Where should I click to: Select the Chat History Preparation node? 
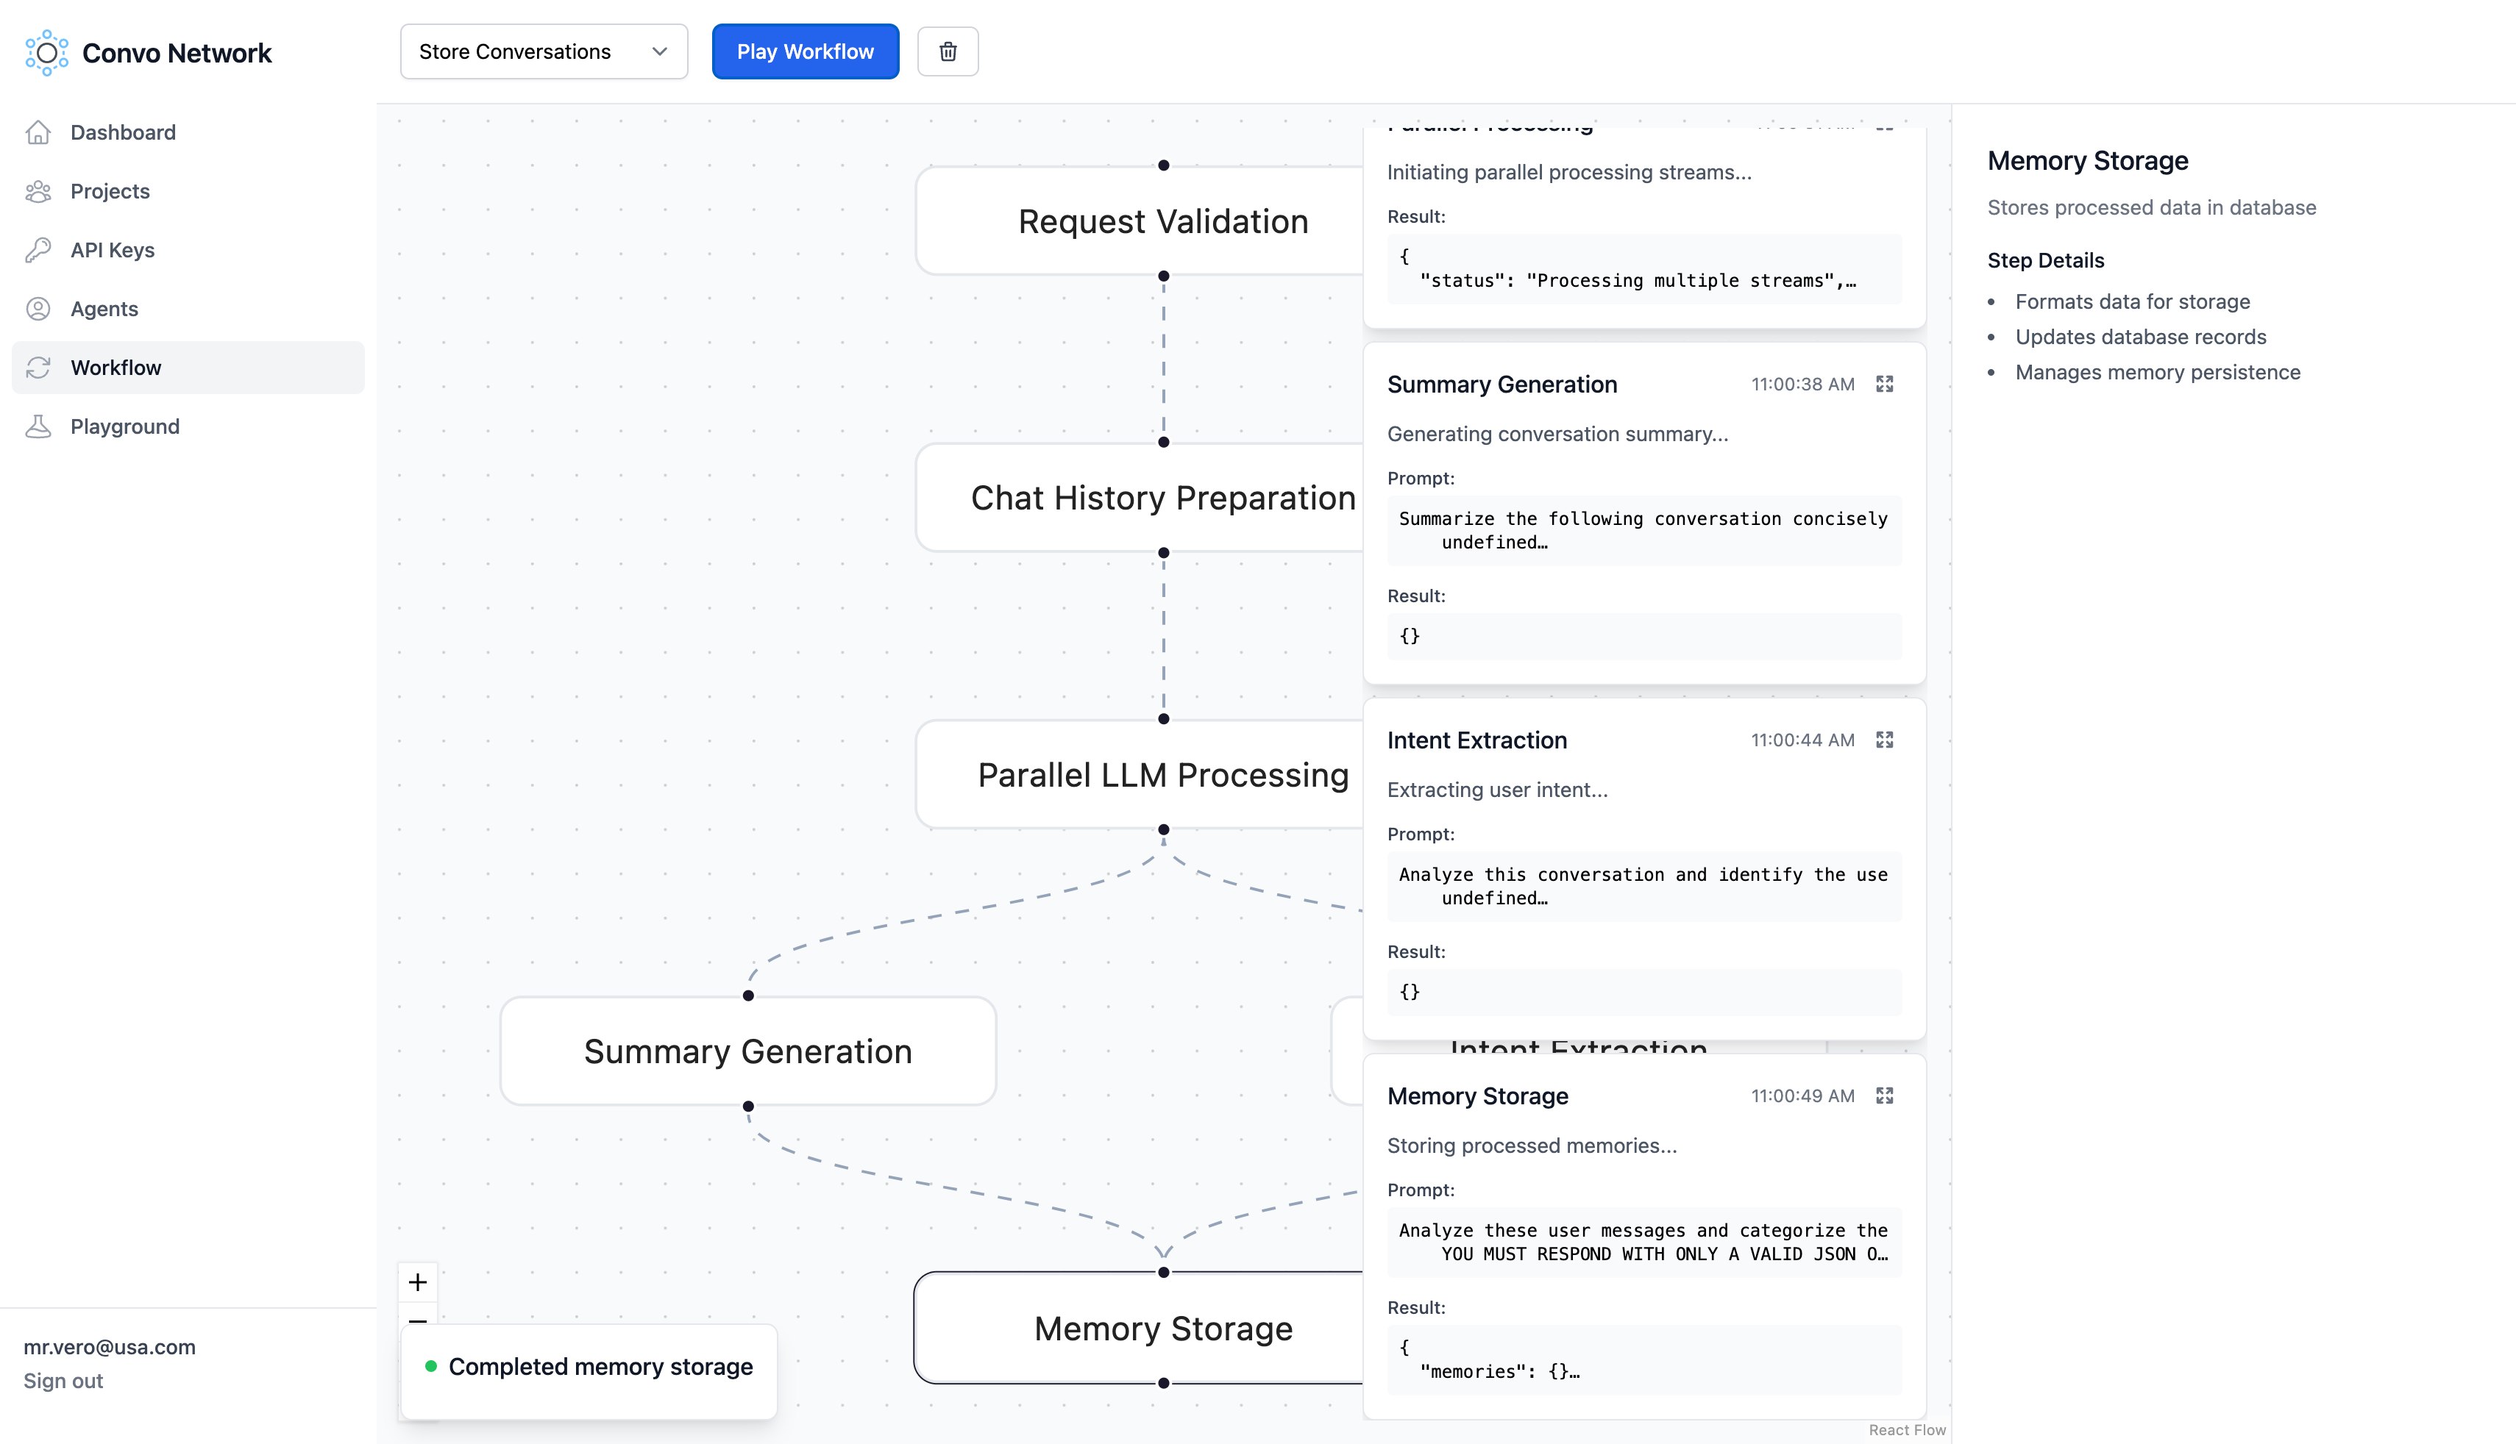[x=1139, y=498]
